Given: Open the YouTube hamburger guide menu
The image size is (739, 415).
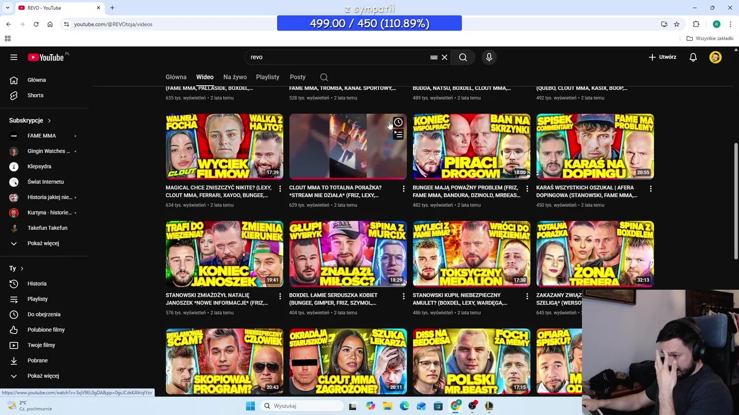Looking at the screenshot, I should (x=14, y=57).
